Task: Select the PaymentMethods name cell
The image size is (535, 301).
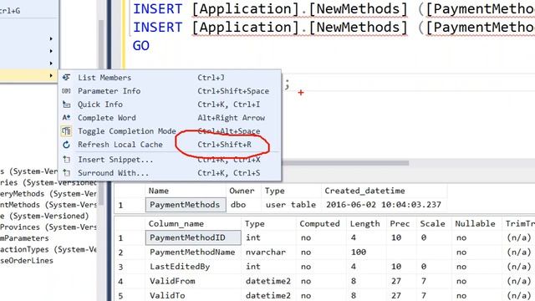Action: [186, 205]
